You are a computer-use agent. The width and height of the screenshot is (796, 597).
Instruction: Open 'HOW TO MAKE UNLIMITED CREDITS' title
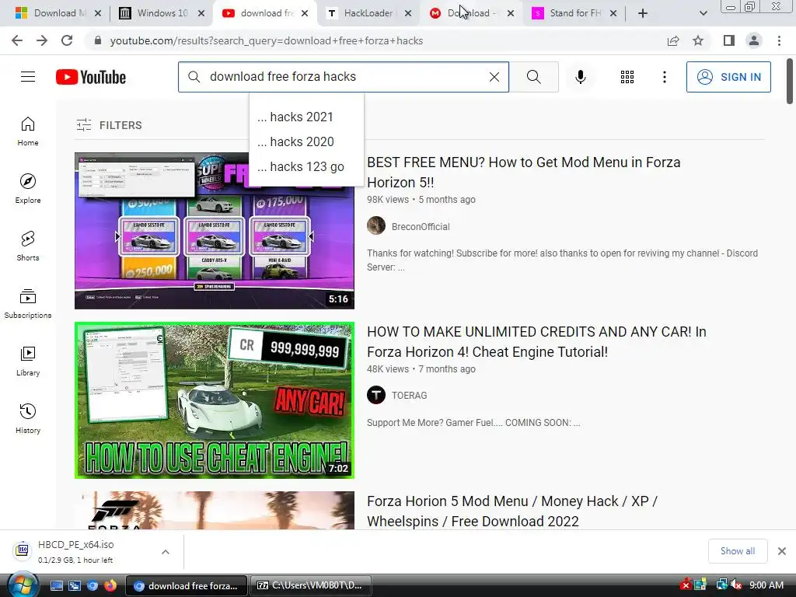click(x=536, y=342)
